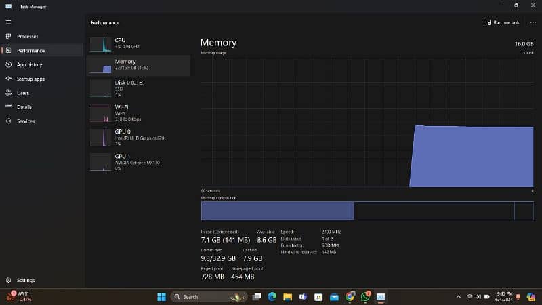Collapse the hamburger navigation menu

(x=8, y=22)
